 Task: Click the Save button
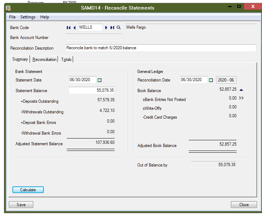point(21,205)
